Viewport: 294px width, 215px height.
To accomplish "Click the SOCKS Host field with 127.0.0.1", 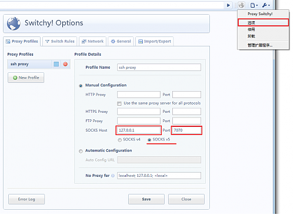I will click(x=139, y=130).
